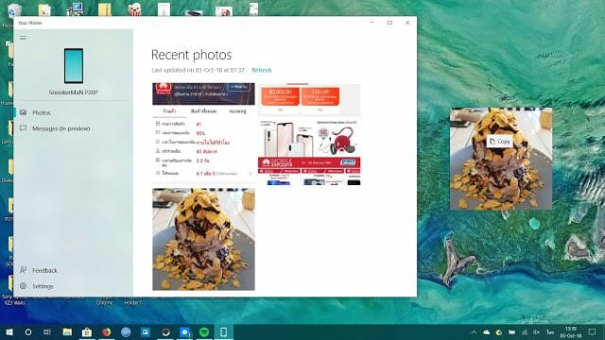Click the Recent photos heading
Image resolution: width=605 pixels, height=340 pixels.
[x=191, y=55]
